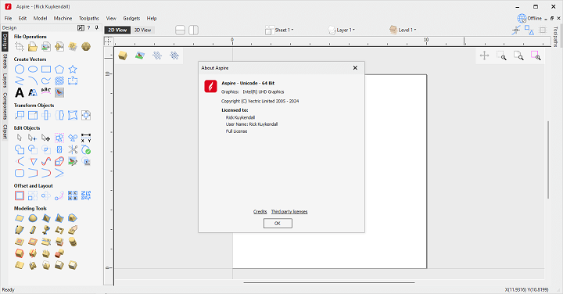This screenshot has height=294, width=563.
Task: Select the Offset Vectors tool
Action: pos(20,195)
